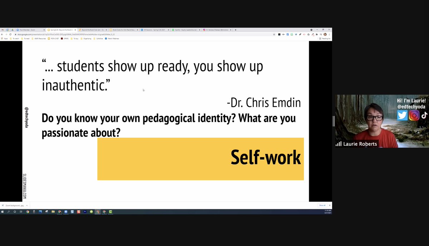Toggle the Reading list panel
429x246 pixels.
tap(324, 38)
